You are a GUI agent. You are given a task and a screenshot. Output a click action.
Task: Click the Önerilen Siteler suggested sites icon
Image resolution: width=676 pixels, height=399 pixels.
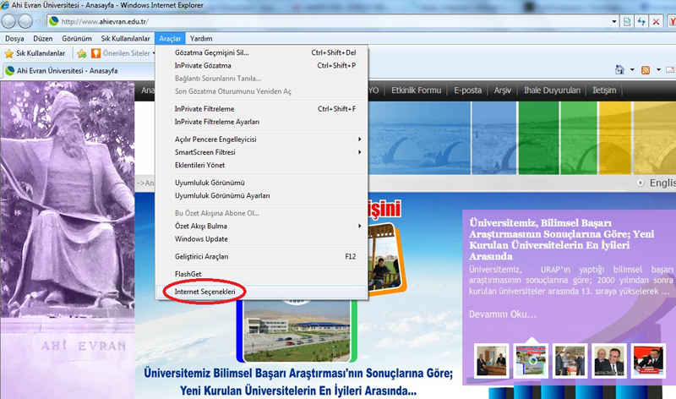pyautogui.click(x=95, y=53)
